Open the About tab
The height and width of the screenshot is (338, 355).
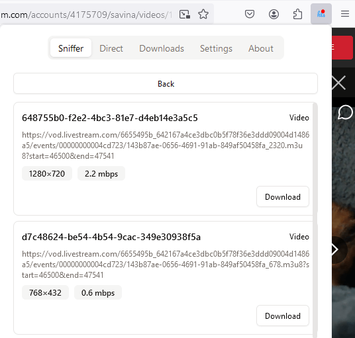[261, 48]
